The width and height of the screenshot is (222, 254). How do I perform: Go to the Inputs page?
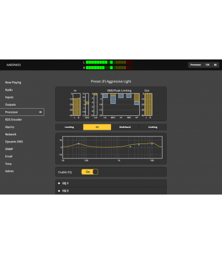click(9, 97)
